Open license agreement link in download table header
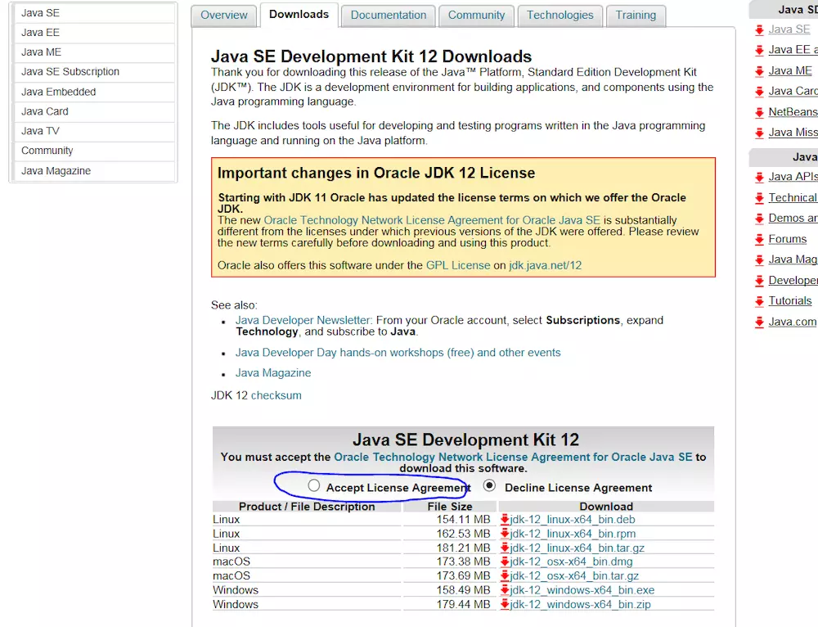Screen dimensions: 818x627 tap(514, 457)
